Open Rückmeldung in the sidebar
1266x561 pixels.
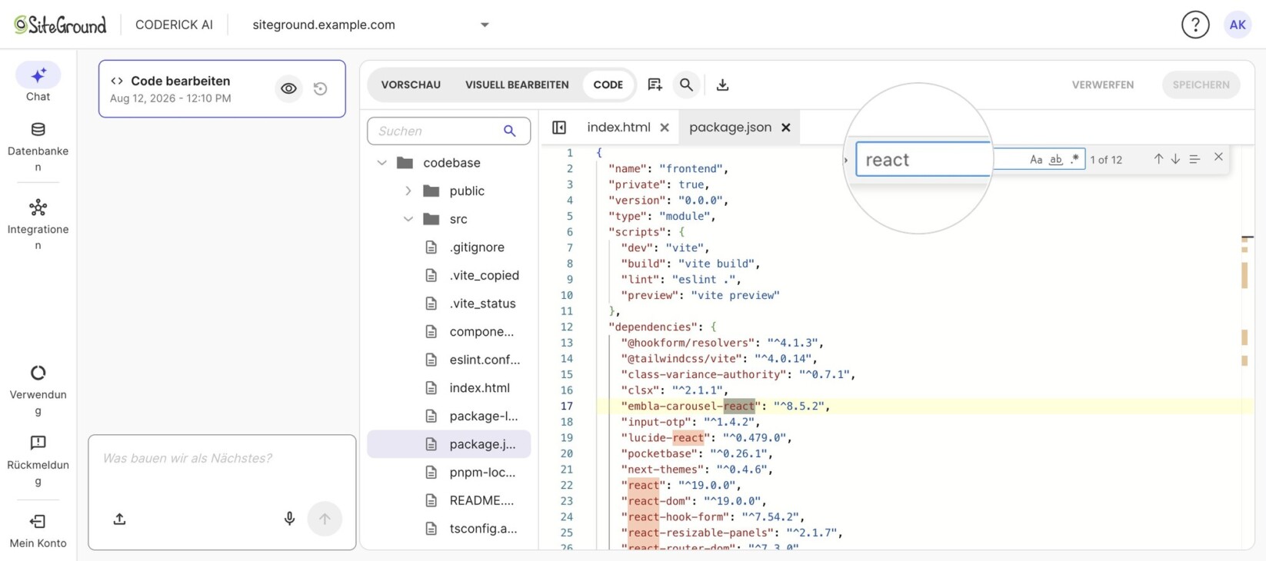pyautogui.click(x=38, y=461)
